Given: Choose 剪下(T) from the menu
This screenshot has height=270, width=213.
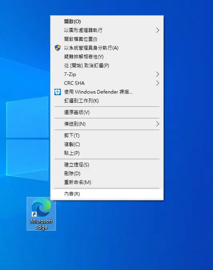Looking at the screenshot, I should [x=107, y=136].
